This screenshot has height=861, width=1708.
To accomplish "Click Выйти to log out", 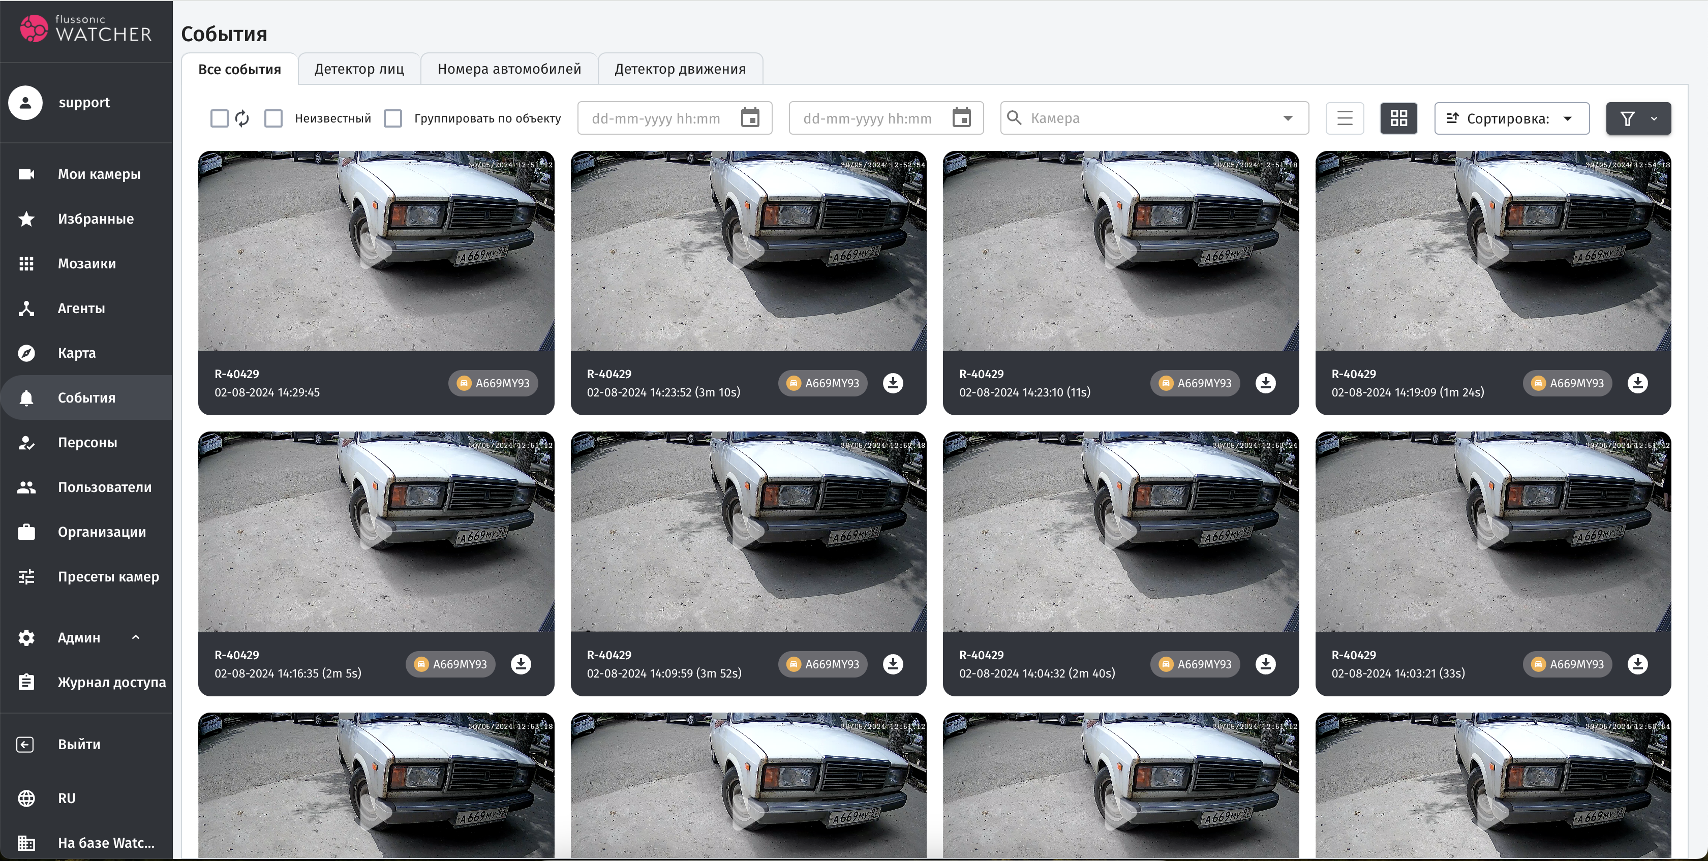I will point(79,744).
